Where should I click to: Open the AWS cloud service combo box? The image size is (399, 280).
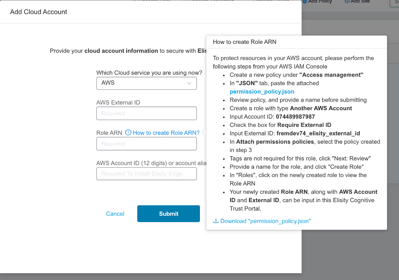click(147, 83)
